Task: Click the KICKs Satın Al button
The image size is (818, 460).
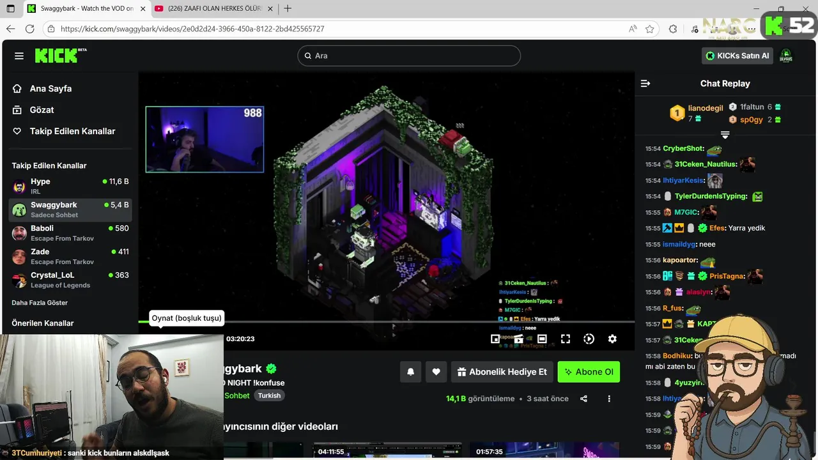Action: coord(737,56)
